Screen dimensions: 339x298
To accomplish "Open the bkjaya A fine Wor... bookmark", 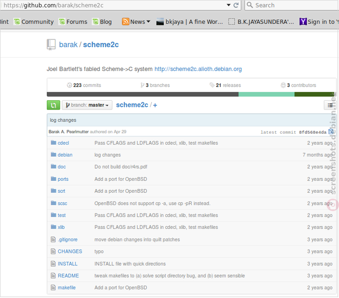I will pos(189,22).
